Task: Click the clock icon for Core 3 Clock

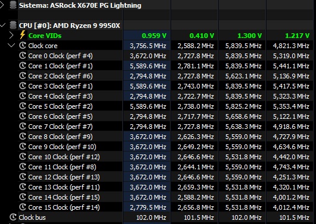Action: (x=23, y=86)
